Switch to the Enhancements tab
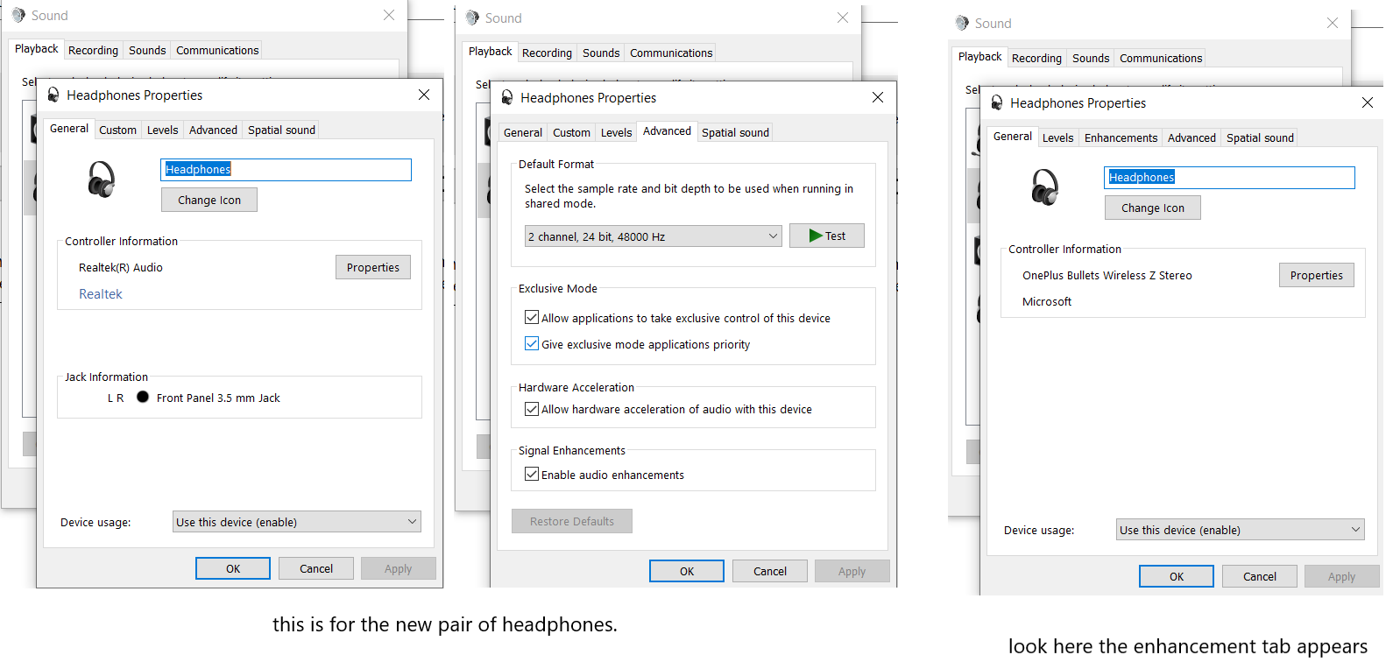The height and width of the screenshot is (662, 1393). pyautogui.click(x=1121, y=138)
